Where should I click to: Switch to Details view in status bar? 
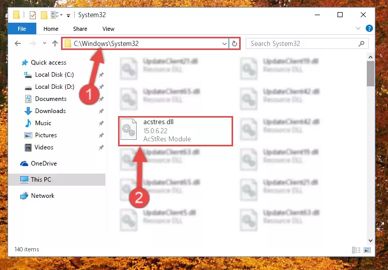[x=356, y=250]
